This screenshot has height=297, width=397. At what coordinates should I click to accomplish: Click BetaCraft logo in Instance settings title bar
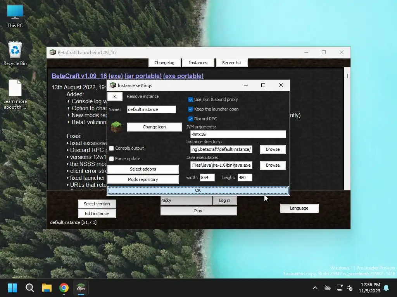(113, 85)
